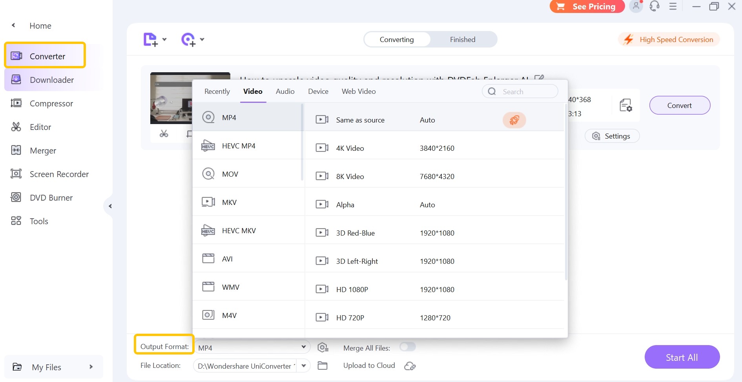Open the Add Files dropdown arrow
The image size is (742, 382).
(x=164, y=39)
